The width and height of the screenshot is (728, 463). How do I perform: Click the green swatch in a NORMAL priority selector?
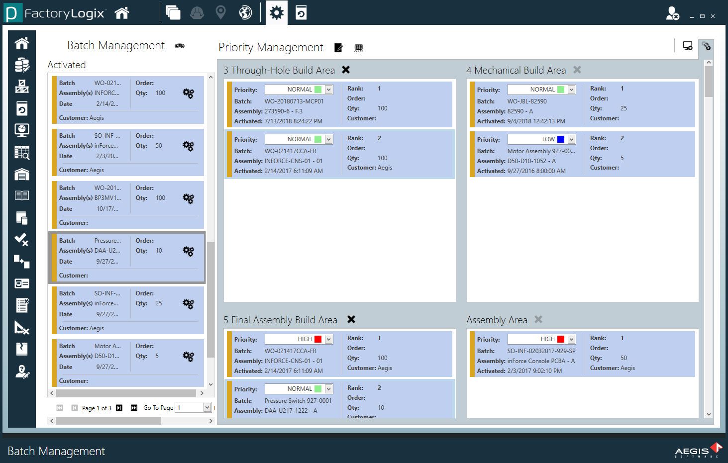point(319,89)
